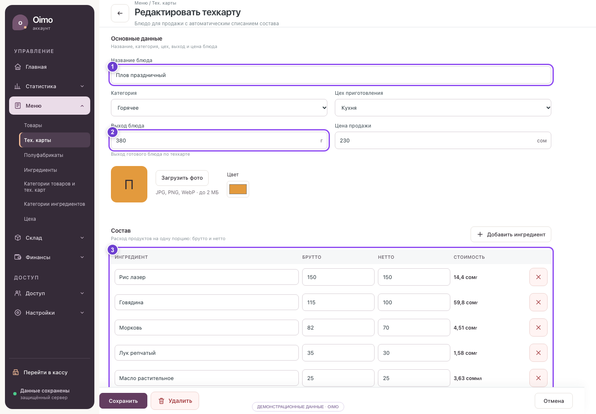Open the orange Цвет color picker
The width and height of the screenshot is (596, 414).
click(238, 189)
